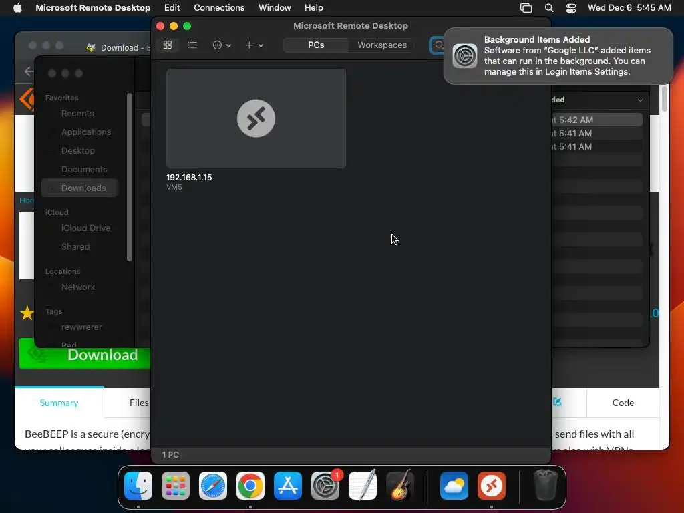Open the Weather app from the Dock
Screen dimensions: 684x513
454,486
